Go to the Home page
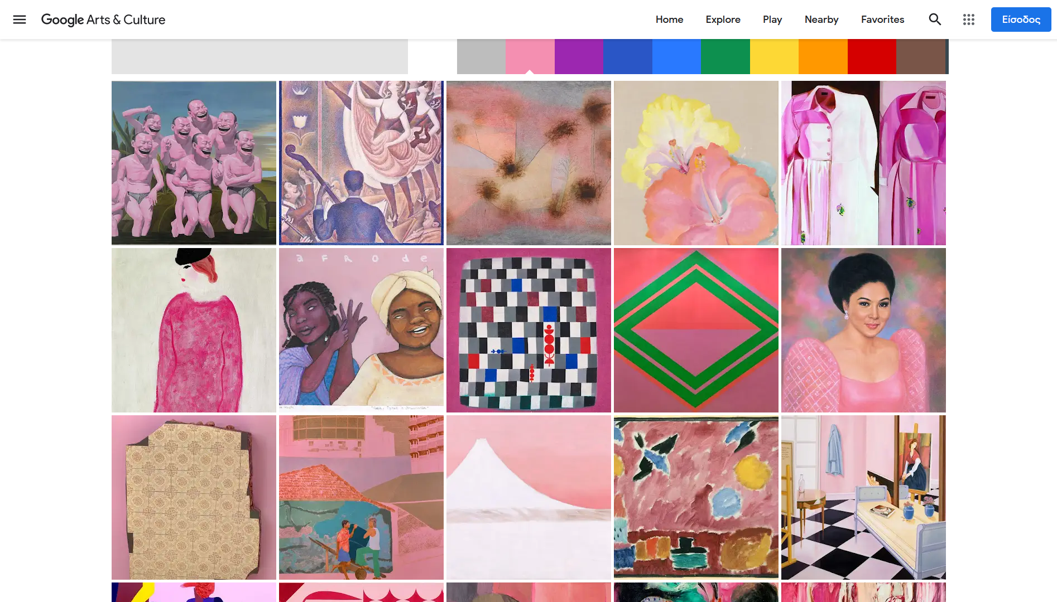Image resolution: width=1057 pixels, height=602 pixels. tap(669, 20)
